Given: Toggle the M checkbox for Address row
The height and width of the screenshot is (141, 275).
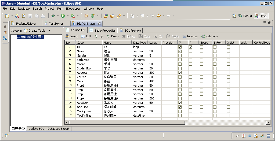Looking at the screenshot, I should 180,73.
